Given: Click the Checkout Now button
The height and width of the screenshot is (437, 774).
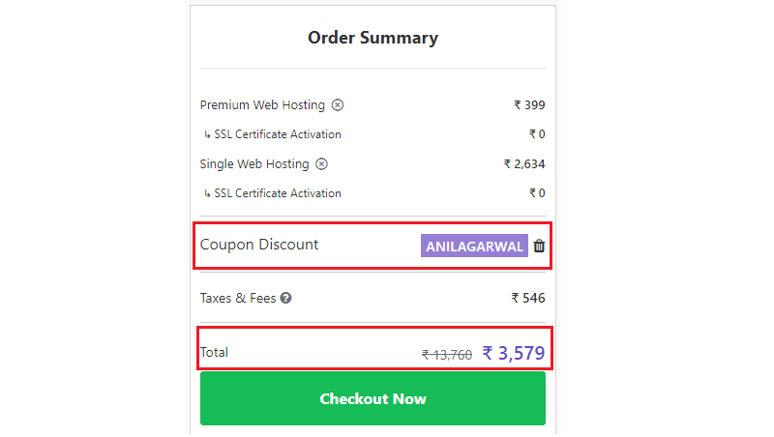Looking at the screenshot, I should point(372,398).
